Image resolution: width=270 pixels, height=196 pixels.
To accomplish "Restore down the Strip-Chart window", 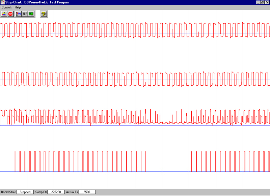I will pyautogui.click(x=262, y=2).
